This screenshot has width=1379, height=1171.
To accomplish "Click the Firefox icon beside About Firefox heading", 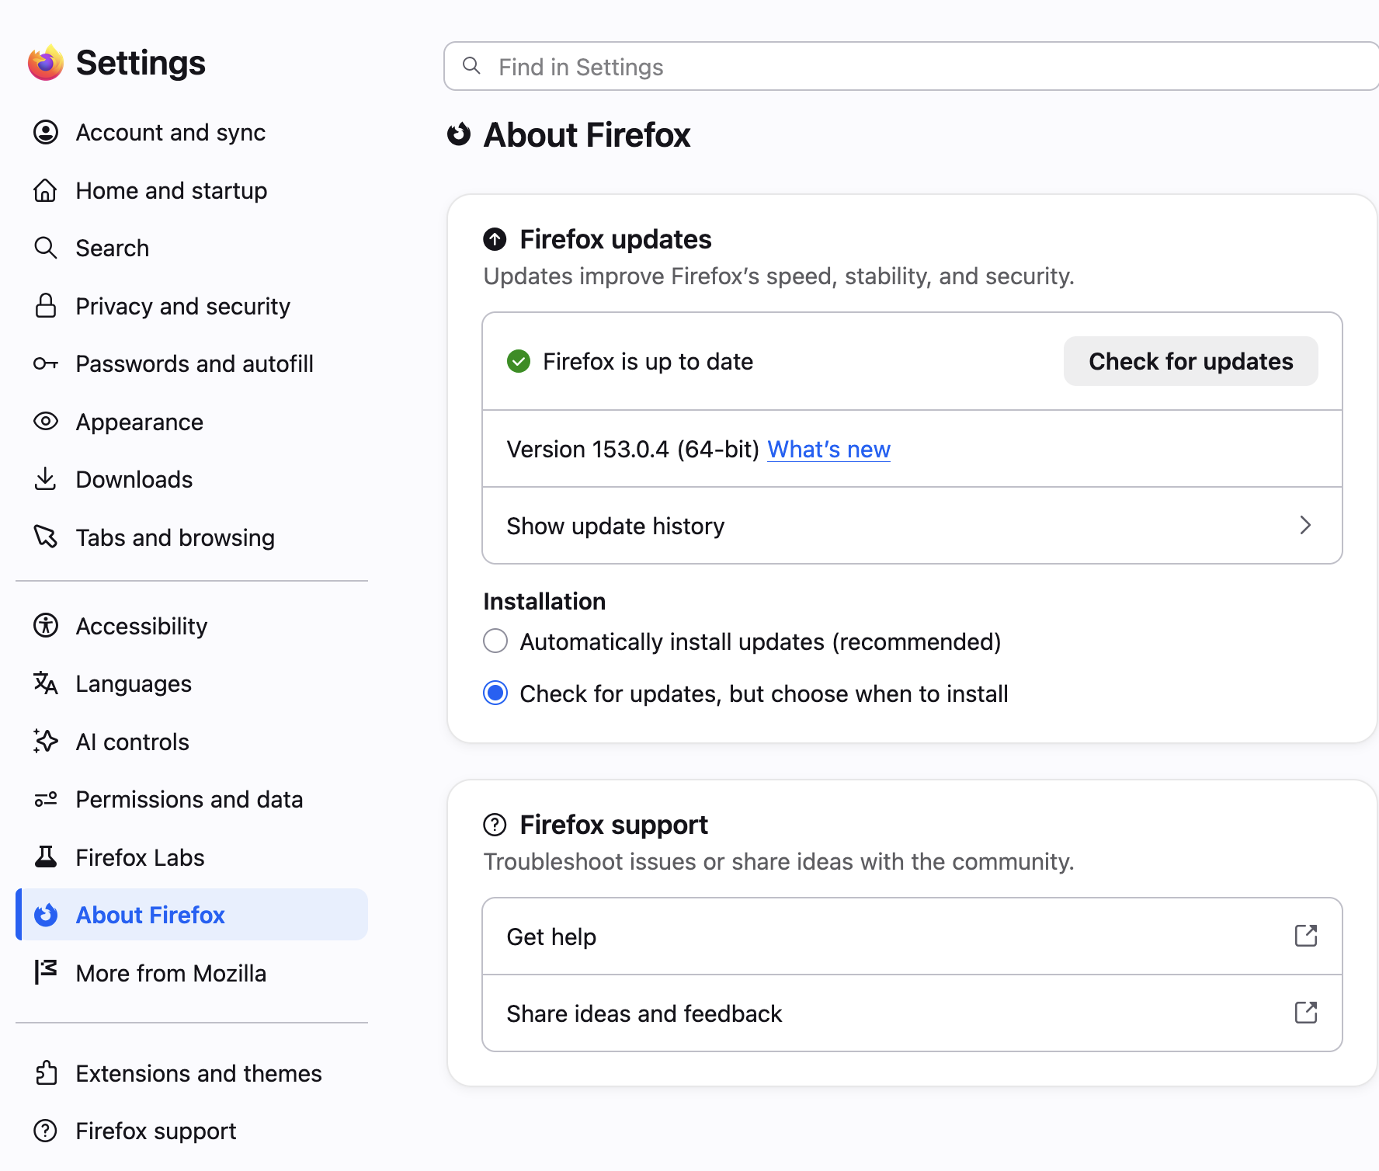I will coord(459,134).
